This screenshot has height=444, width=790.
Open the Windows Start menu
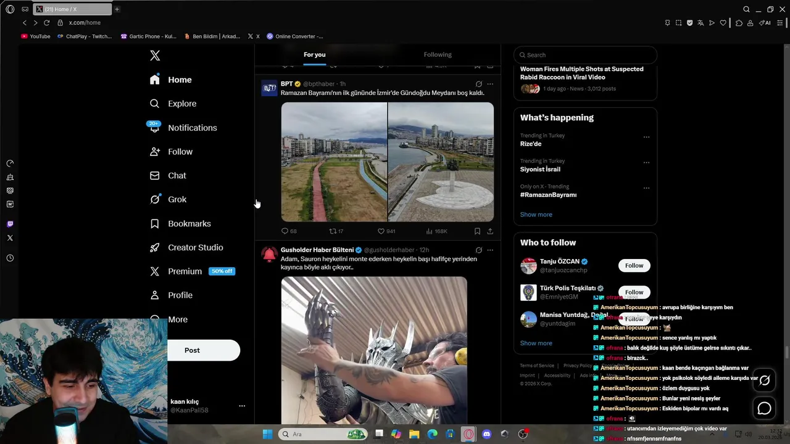pos(267,434)
